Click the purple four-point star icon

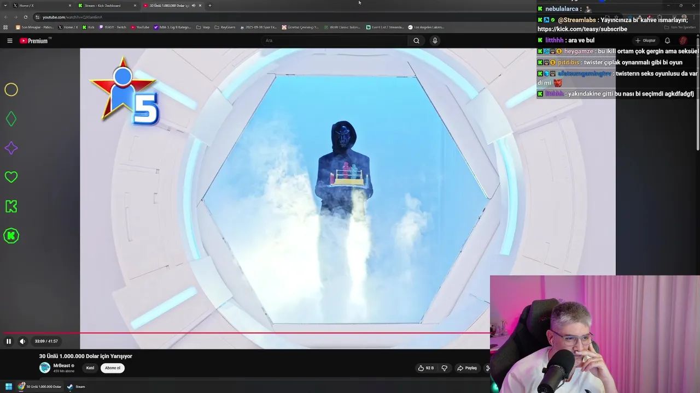(11, 148)
